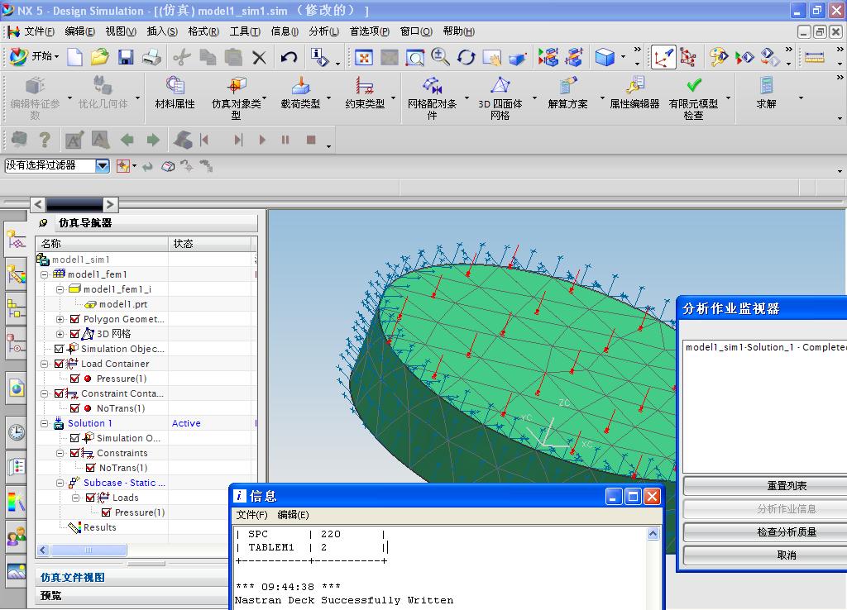The height and width of the screenshot is (610, 847).
Task: Click the save floppy disk icon
Action: (x=126, y=57)
